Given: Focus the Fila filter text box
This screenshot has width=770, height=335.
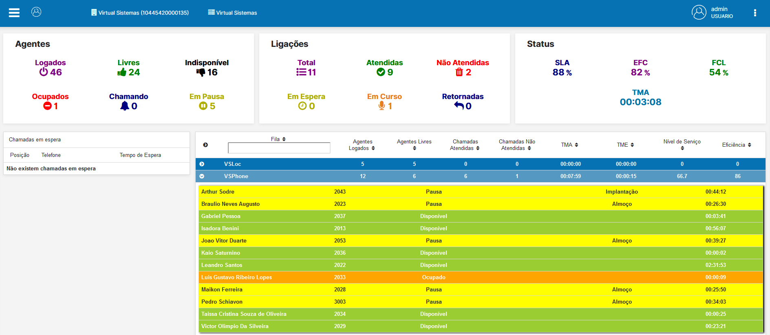Looking at the screenshot, I should [x=279, y=148].
